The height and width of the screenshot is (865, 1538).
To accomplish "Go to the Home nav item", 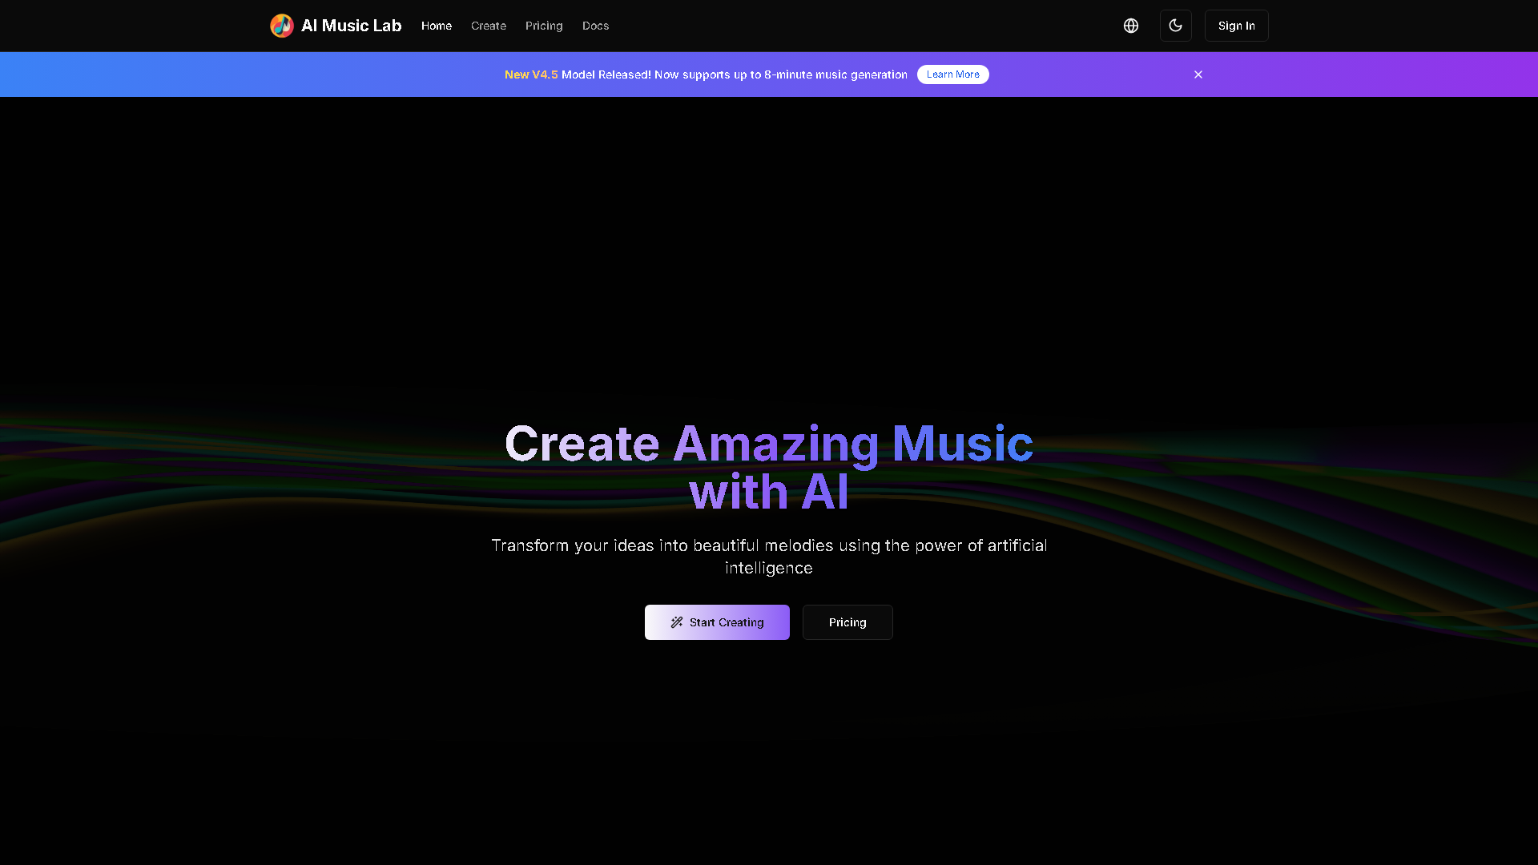I will coord(437,26).
